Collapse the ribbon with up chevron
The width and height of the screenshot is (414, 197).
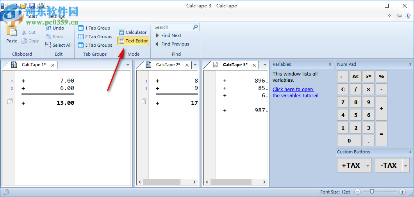(389, 16)
